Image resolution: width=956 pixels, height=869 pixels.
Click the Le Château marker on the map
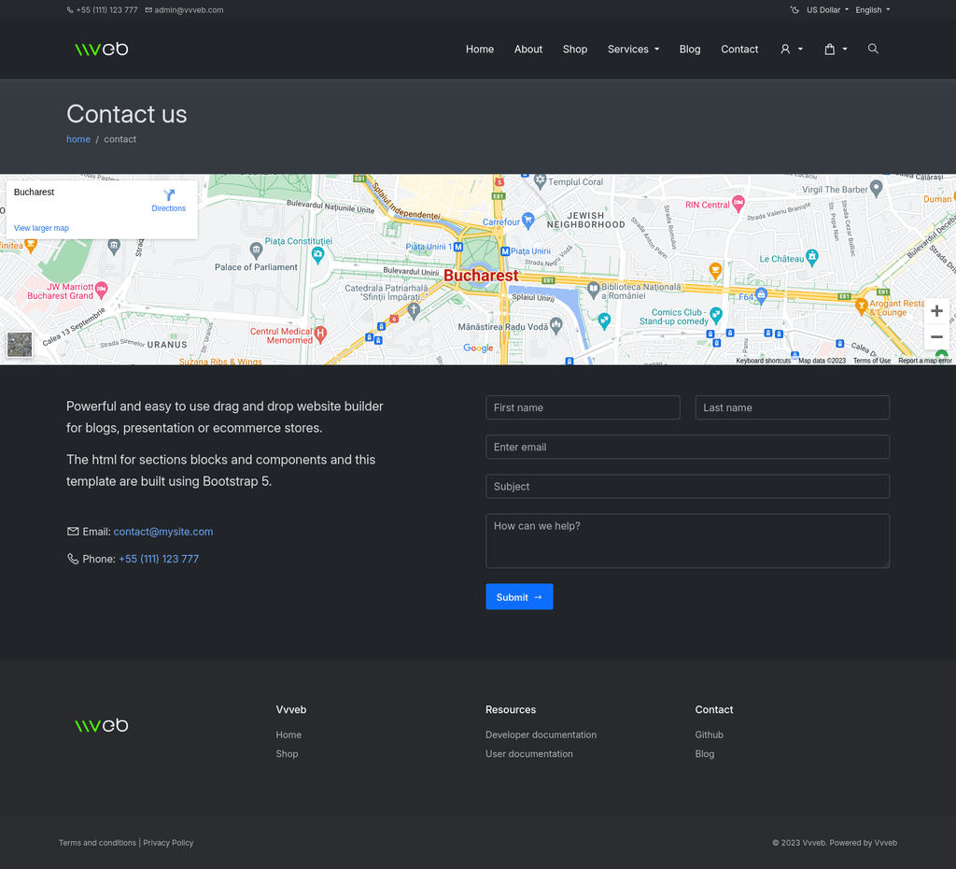coord(811,257)
